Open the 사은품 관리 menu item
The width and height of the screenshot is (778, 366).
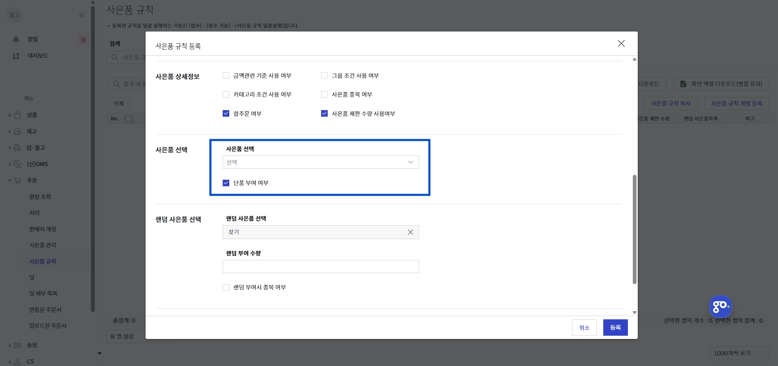(x=43, y=245)
